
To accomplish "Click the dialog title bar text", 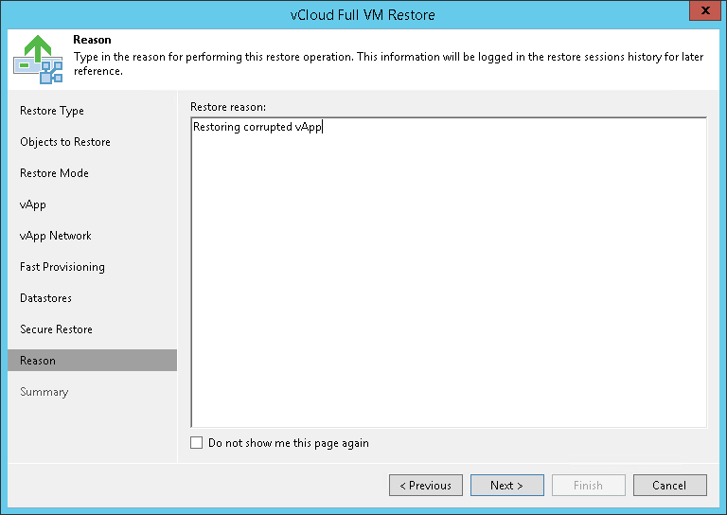I will (x=363, y=14).
